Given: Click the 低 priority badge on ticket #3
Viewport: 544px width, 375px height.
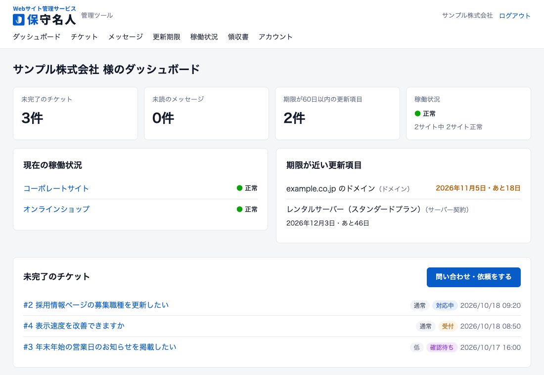Looking at the screenshot, I should (417, 347).
